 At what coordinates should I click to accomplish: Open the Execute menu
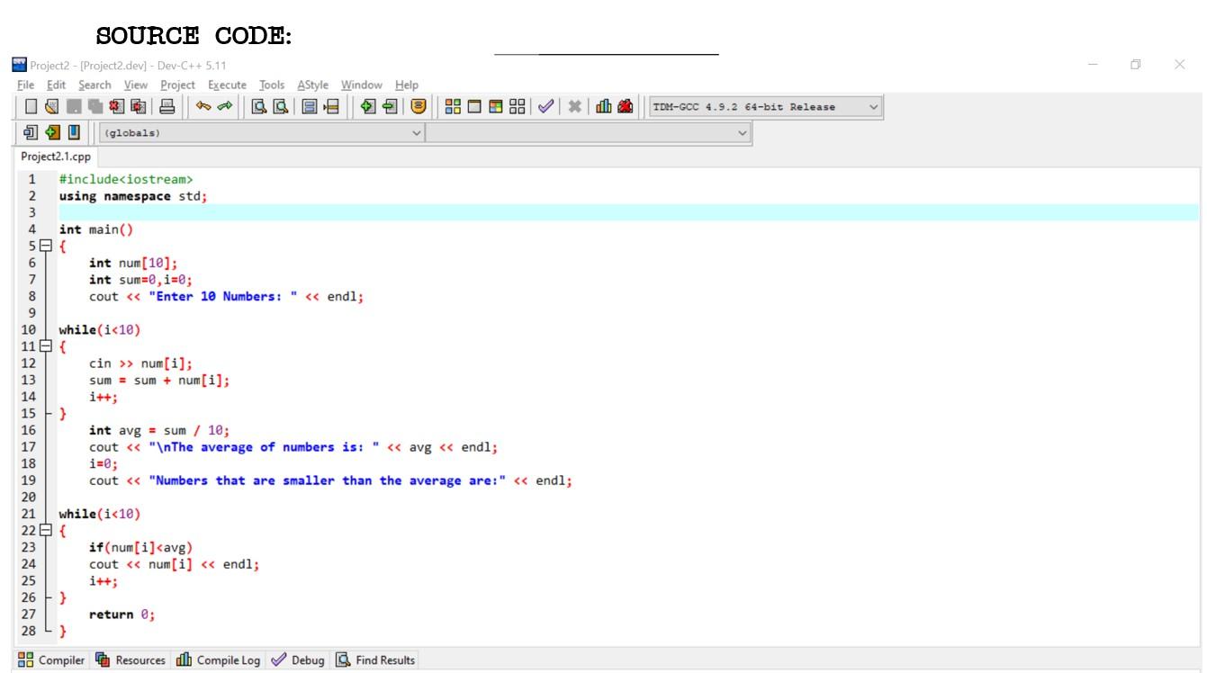[x=227, y=85]
